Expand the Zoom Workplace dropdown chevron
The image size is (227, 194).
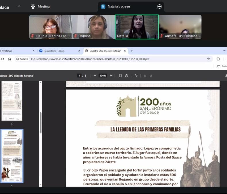(x=19, y=6)
